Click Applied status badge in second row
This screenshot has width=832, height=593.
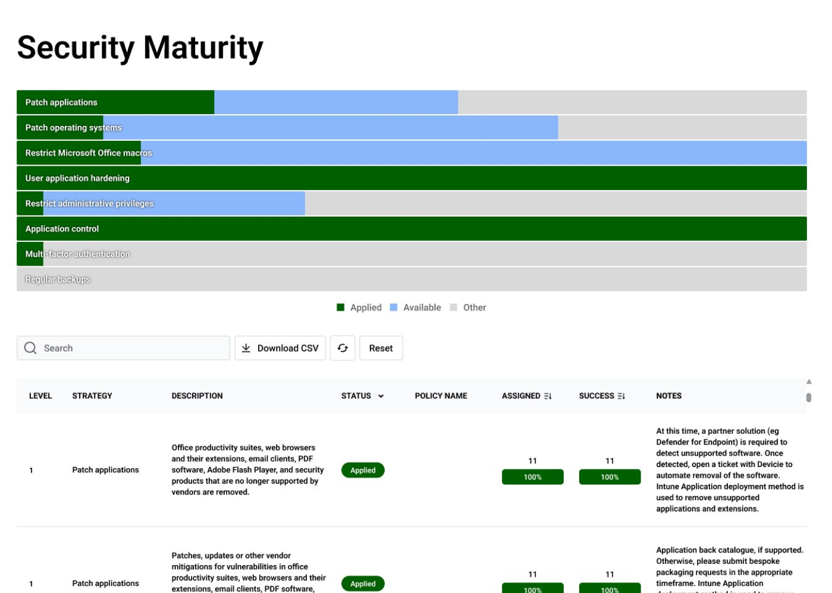pos(363,583)
